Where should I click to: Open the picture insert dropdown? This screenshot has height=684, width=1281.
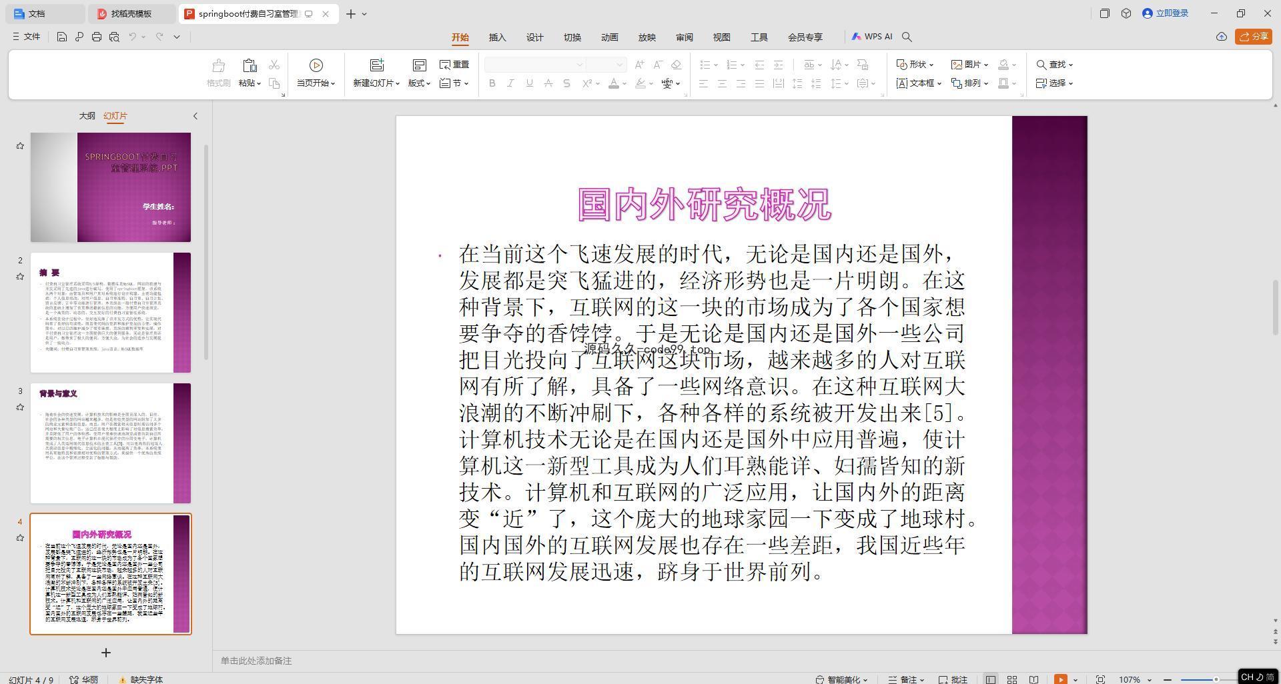click(x=969, y=65)
